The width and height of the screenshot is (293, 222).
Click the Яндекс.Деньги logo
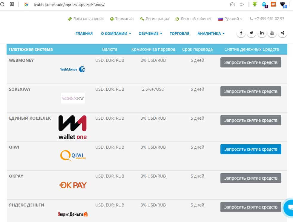click(x=73, y=214)
